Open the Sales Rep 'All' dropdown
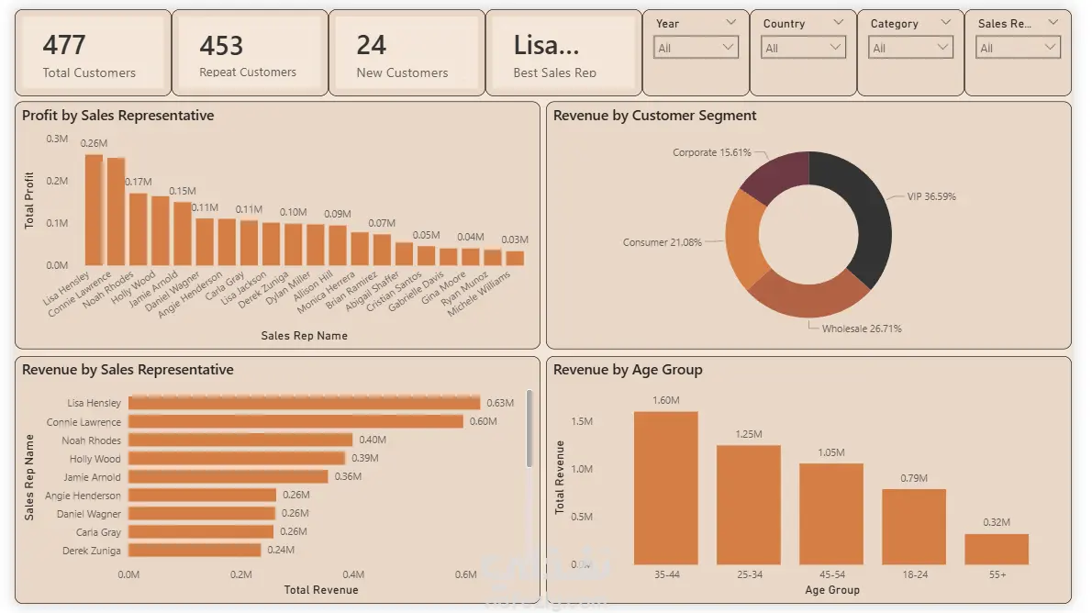Viewport: 1092px width, 613px height. pos(1018,48)
